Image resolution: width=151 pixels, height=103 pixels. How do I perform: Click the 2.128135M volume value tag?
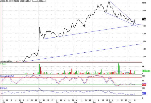point(146,71)
